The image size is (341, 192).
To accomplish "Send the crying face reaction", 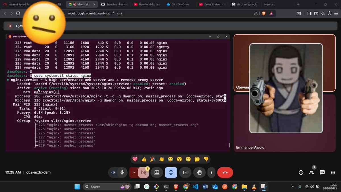I will tap(188, 159).
